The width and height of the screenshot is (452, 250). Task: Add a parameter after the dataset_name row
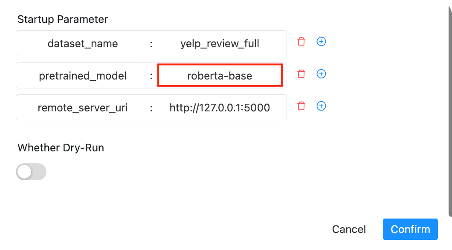[321, 42]
